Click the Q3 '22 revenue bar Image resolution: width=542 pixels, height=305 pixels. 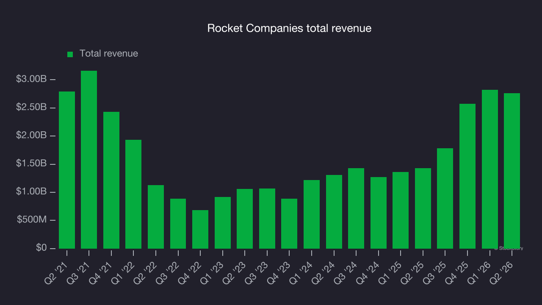click(x=178, y=224)
